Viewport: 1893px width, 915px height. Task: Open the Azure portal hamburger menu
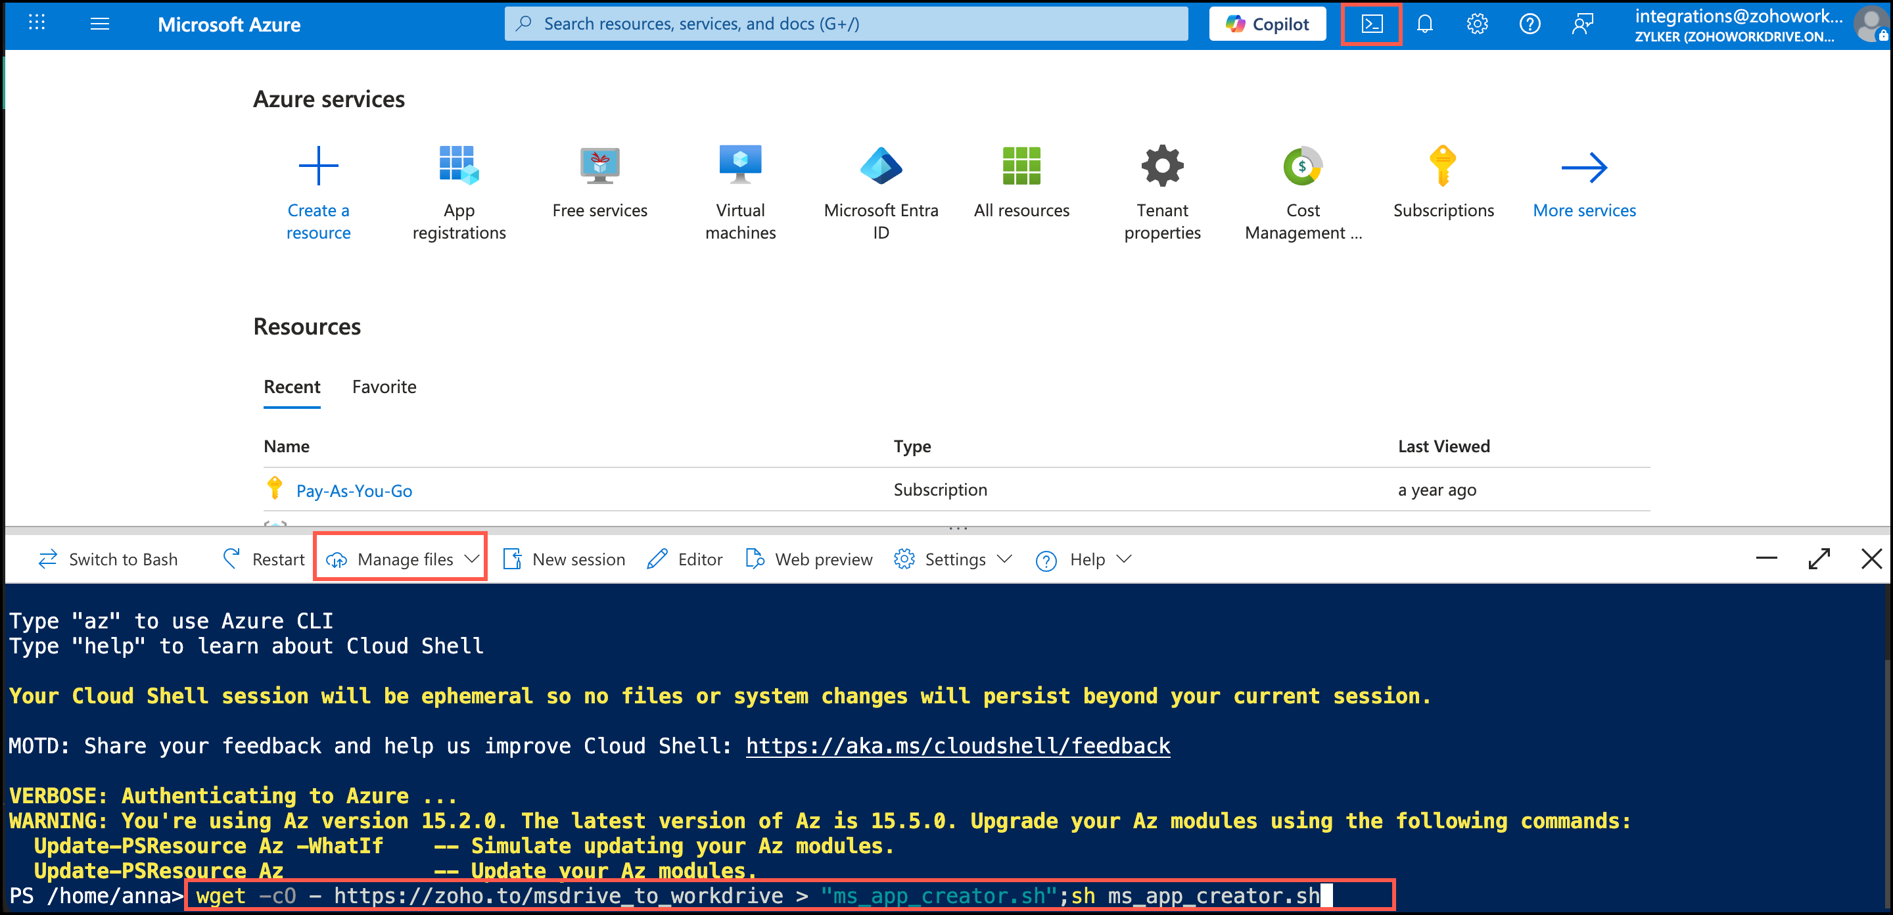click(x=99, y=24)
